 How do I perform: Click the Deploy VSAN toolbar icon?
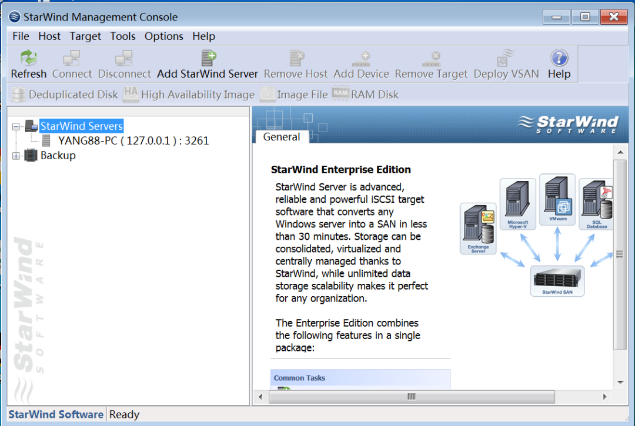pos(506,58)
